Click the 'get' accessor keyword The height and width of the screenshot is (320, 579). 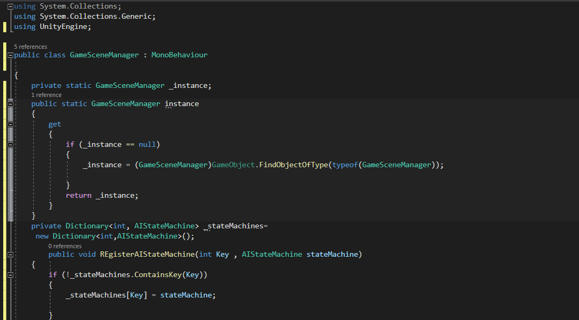pyautogui.click(x=55, y=124)
